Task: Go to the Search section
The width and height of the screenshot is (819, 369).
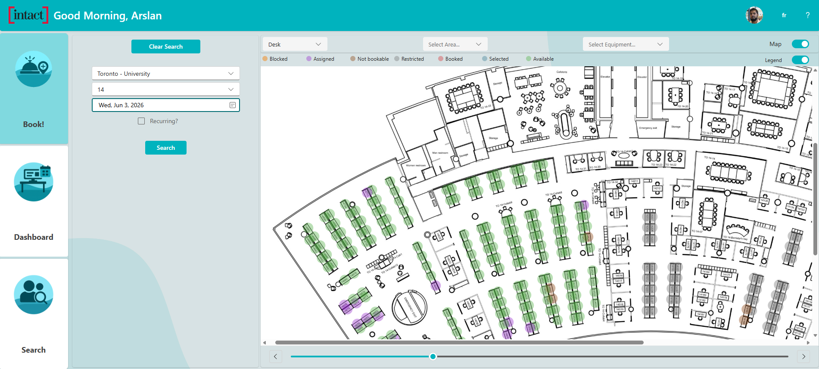Action: (34, 313)
